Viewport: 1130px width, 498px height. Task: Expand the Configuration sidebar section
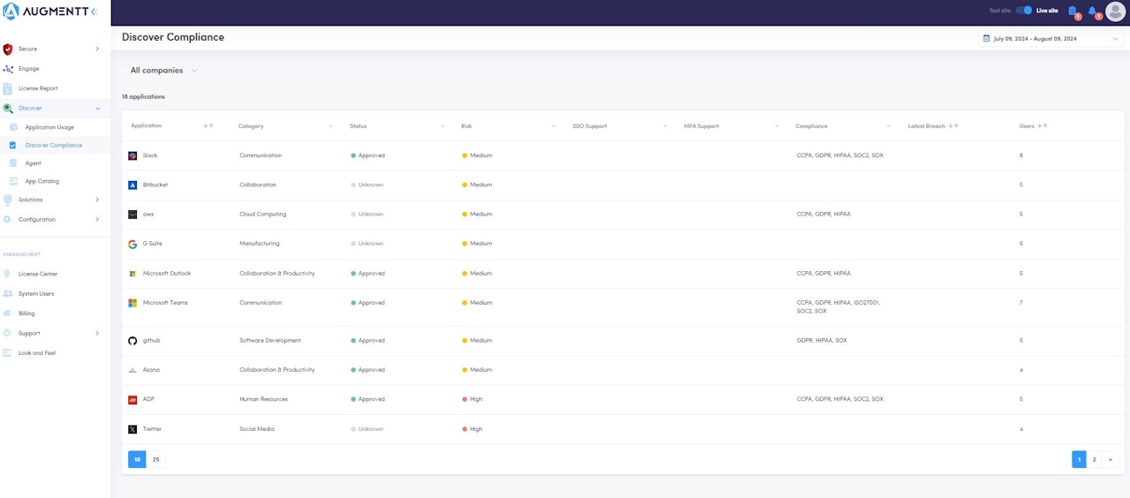coord(97,220)
